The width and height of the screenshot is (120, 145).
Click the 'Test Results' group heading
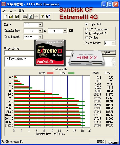tap(60, 69)
